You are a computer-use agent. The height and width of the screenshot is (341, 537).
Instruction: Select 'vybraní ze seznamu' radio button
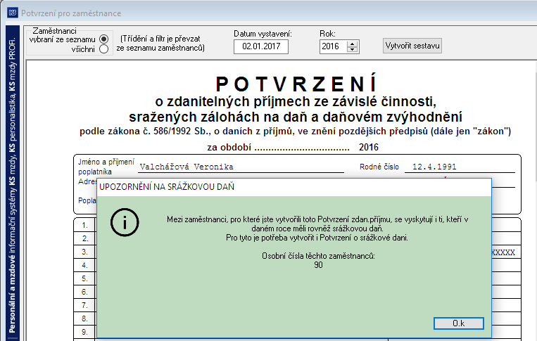(103, 39)
